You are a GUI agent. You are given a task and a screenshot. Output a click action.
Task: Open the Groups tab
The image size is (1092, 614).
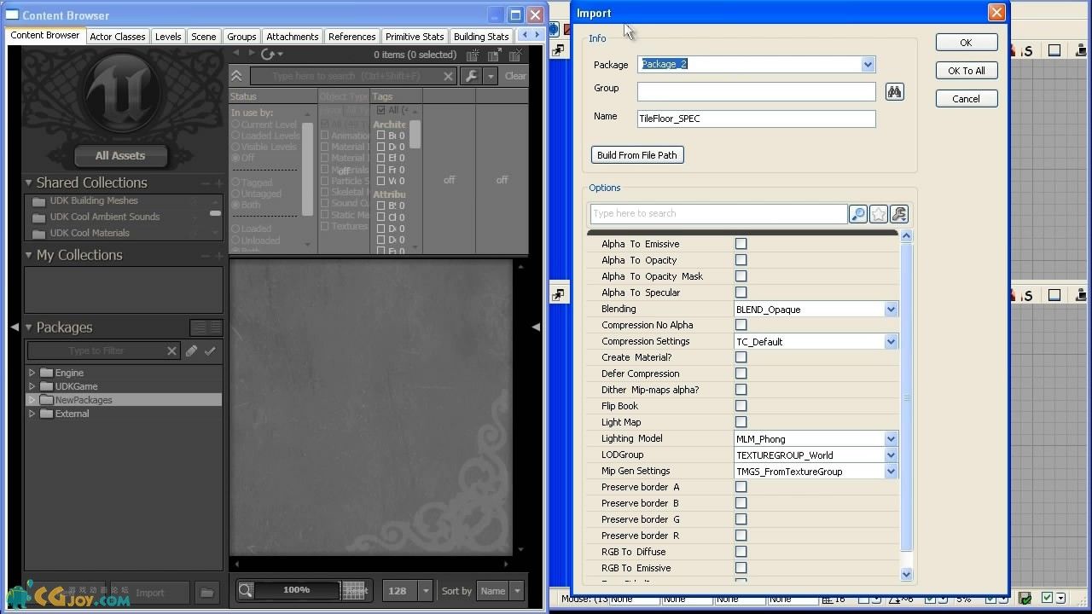click(x=241, y=37)
